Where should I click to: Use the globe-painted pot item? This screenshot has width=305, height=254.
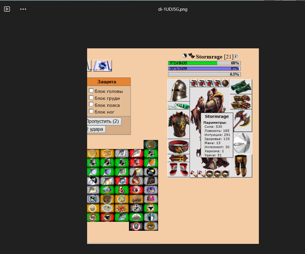point(107,190)
